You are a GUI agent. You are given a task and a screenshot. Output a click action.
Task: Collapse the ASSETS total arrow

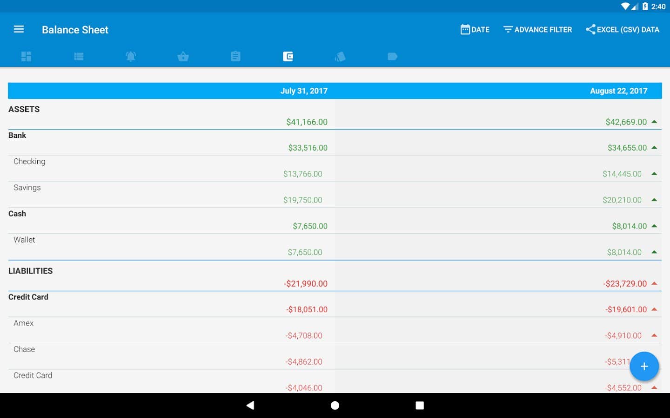654,122
